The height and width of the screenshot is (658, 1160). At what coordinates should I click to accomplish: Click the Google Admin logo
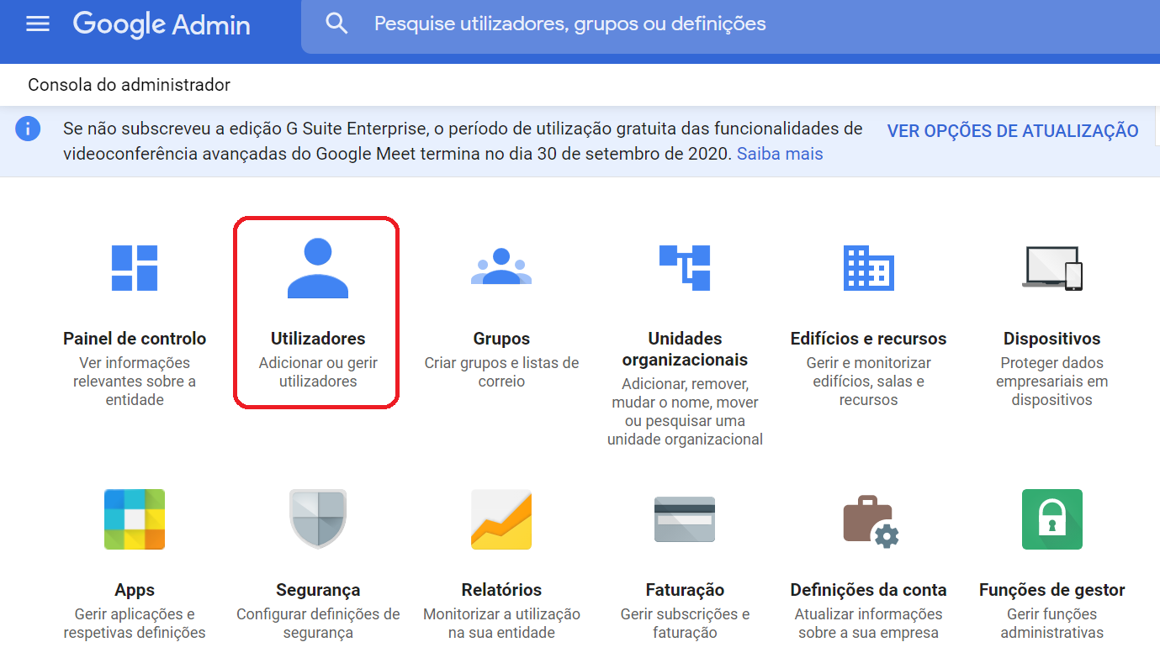[162, 24]
